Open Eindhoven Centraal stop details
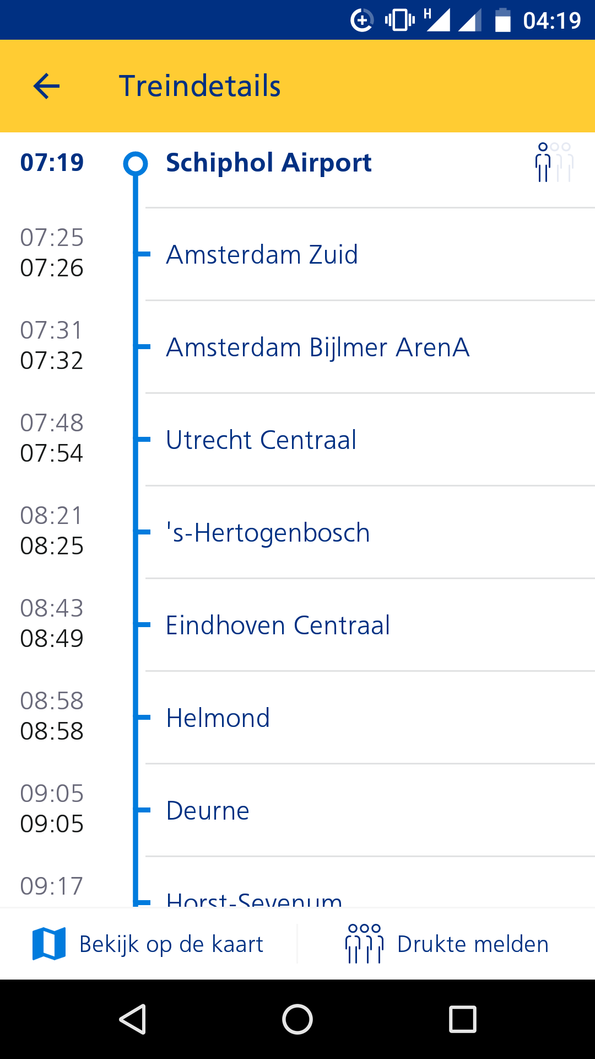Image resolution: width=595 pixels, height=1059 pixels. tap(297, 625)
